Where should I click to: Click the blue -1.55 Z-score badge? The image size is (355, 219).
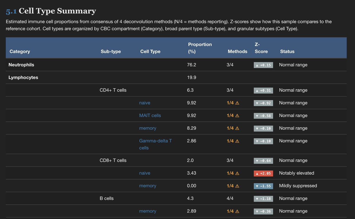263,186
